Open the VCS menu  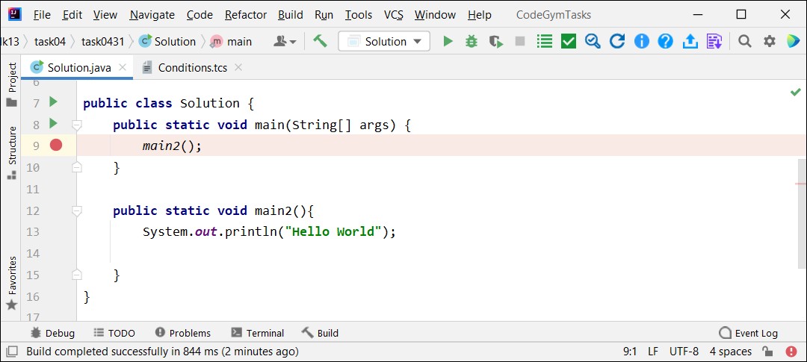click(394, 15)
